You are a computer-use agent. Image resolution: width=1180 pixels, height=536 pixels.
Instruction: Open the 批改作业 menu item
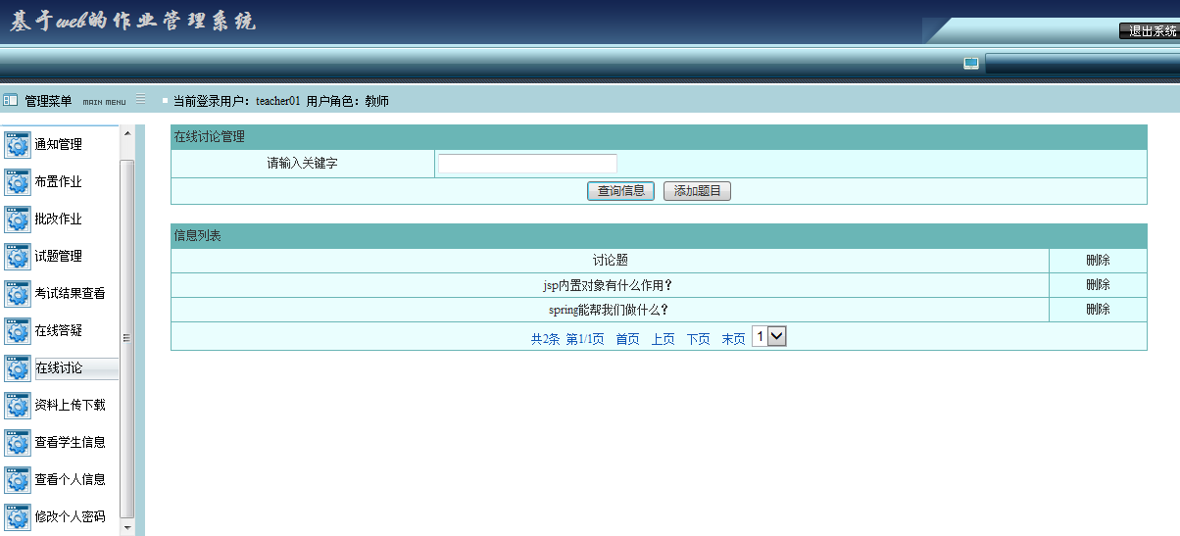click(58, 219)
